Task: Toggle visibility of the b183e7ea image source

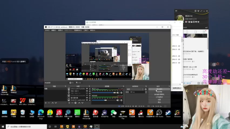Action: coord(87,89)
